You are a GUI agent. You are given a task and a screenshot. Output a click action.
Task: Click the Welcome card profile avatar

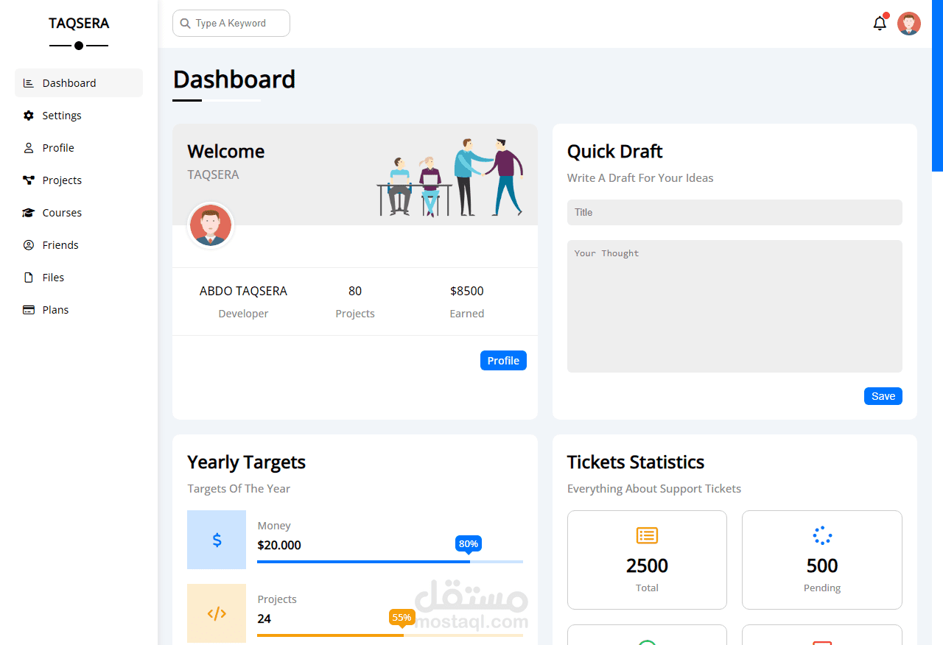click(211, 226)
